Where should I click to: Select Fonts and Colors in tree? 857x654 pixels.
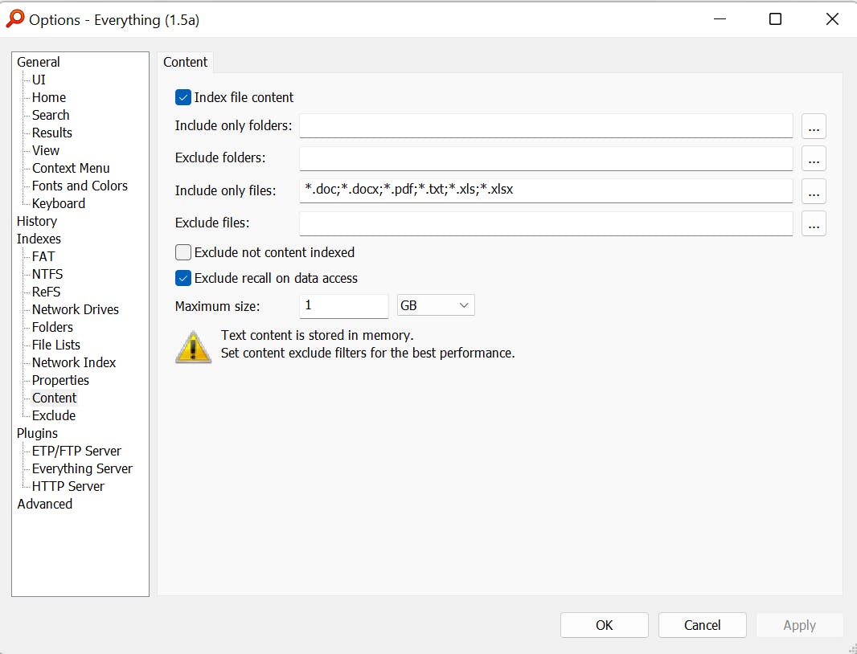pyautogui.click(x=80, y=186)
